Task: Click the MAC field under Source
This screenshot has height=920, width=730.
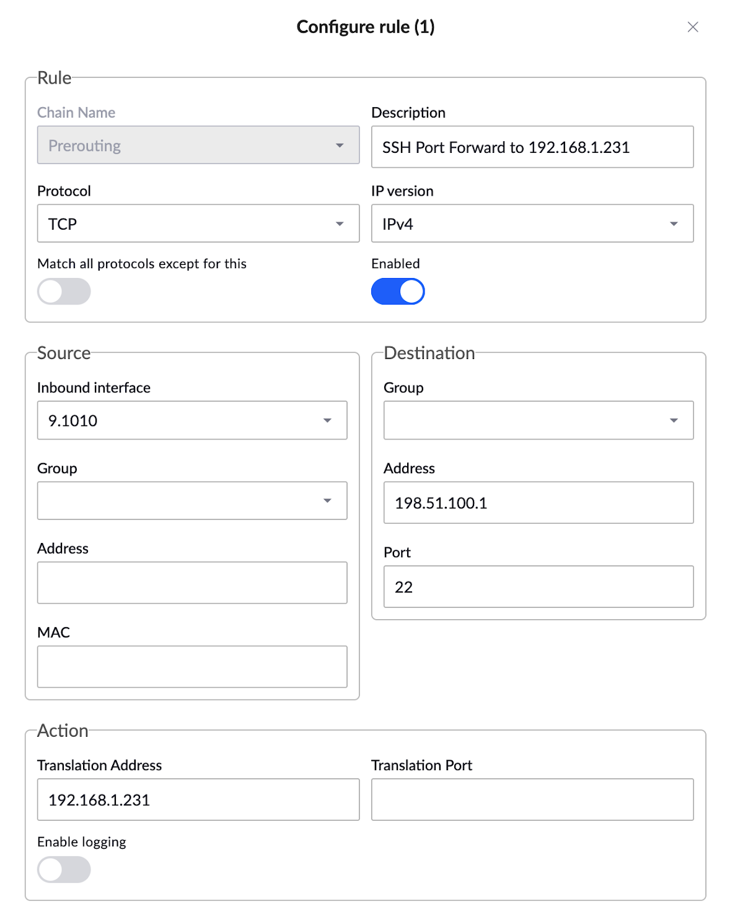Action: pos(192,666)
